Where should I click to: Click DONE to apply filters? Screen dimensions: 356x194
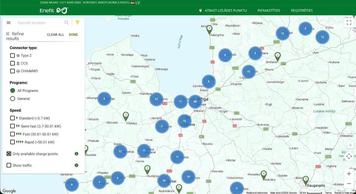click(73, 35)
